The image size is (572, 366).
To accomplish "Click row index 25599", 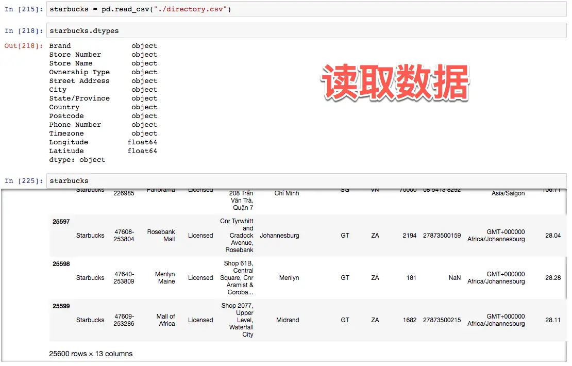I will tap(61, 306).
